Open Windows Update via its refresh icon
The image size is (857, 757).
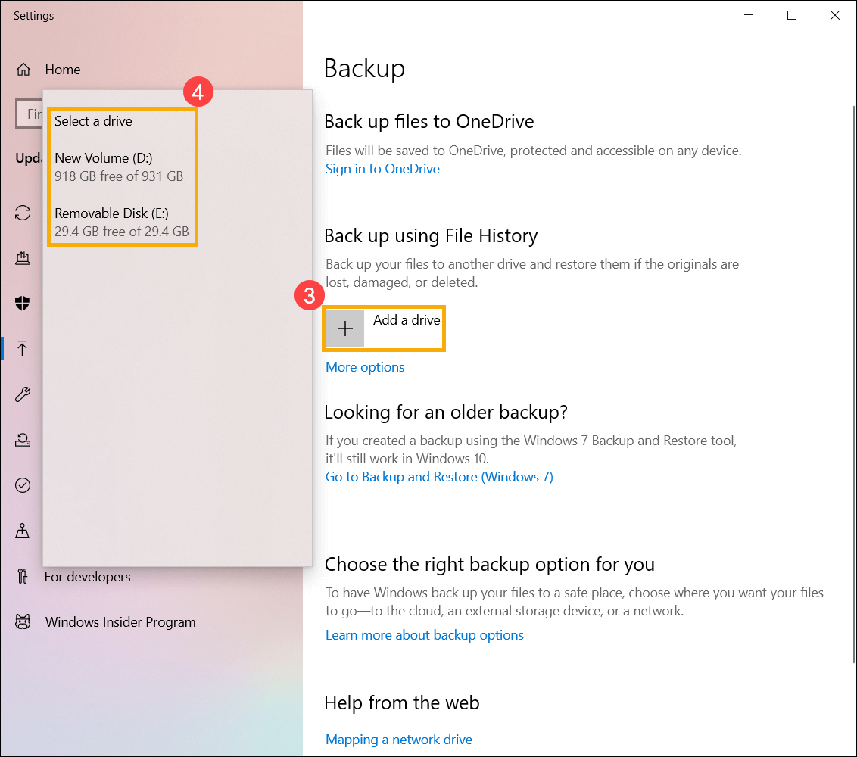(23, 213)
